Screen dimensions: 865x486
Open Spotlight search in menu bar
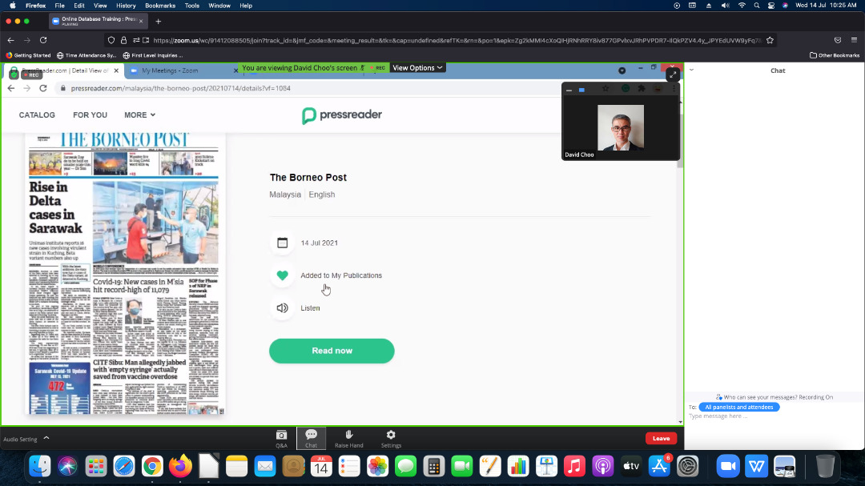coord(756,6)
